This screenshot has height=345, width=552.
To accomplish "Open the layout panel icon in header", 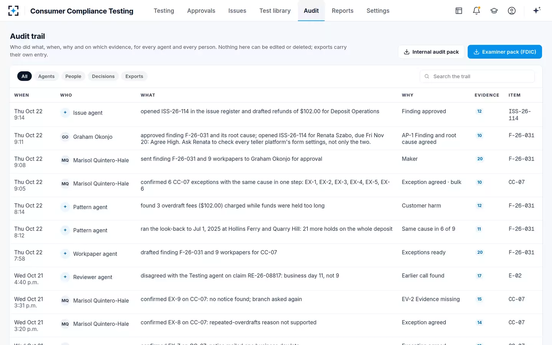I will coord(459,11).
